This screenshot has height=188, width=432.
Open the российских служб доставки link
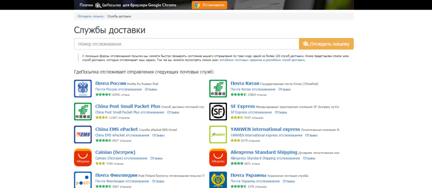click(285, 60)
